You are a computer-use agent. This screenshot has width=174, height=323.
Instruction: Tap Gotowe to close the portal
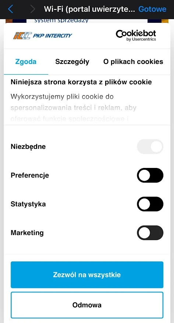pyautogui.click(x=152, y=9)
